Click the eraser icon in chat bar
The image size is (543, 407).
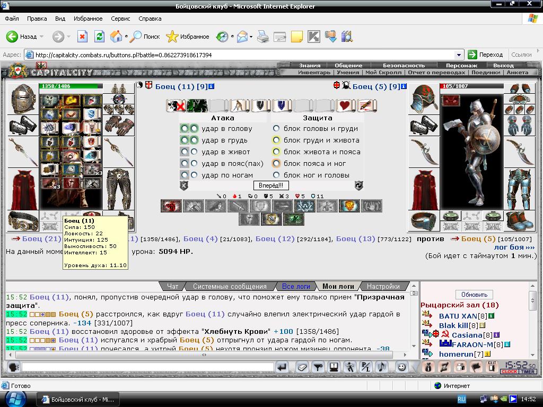[x=302, y=367]
